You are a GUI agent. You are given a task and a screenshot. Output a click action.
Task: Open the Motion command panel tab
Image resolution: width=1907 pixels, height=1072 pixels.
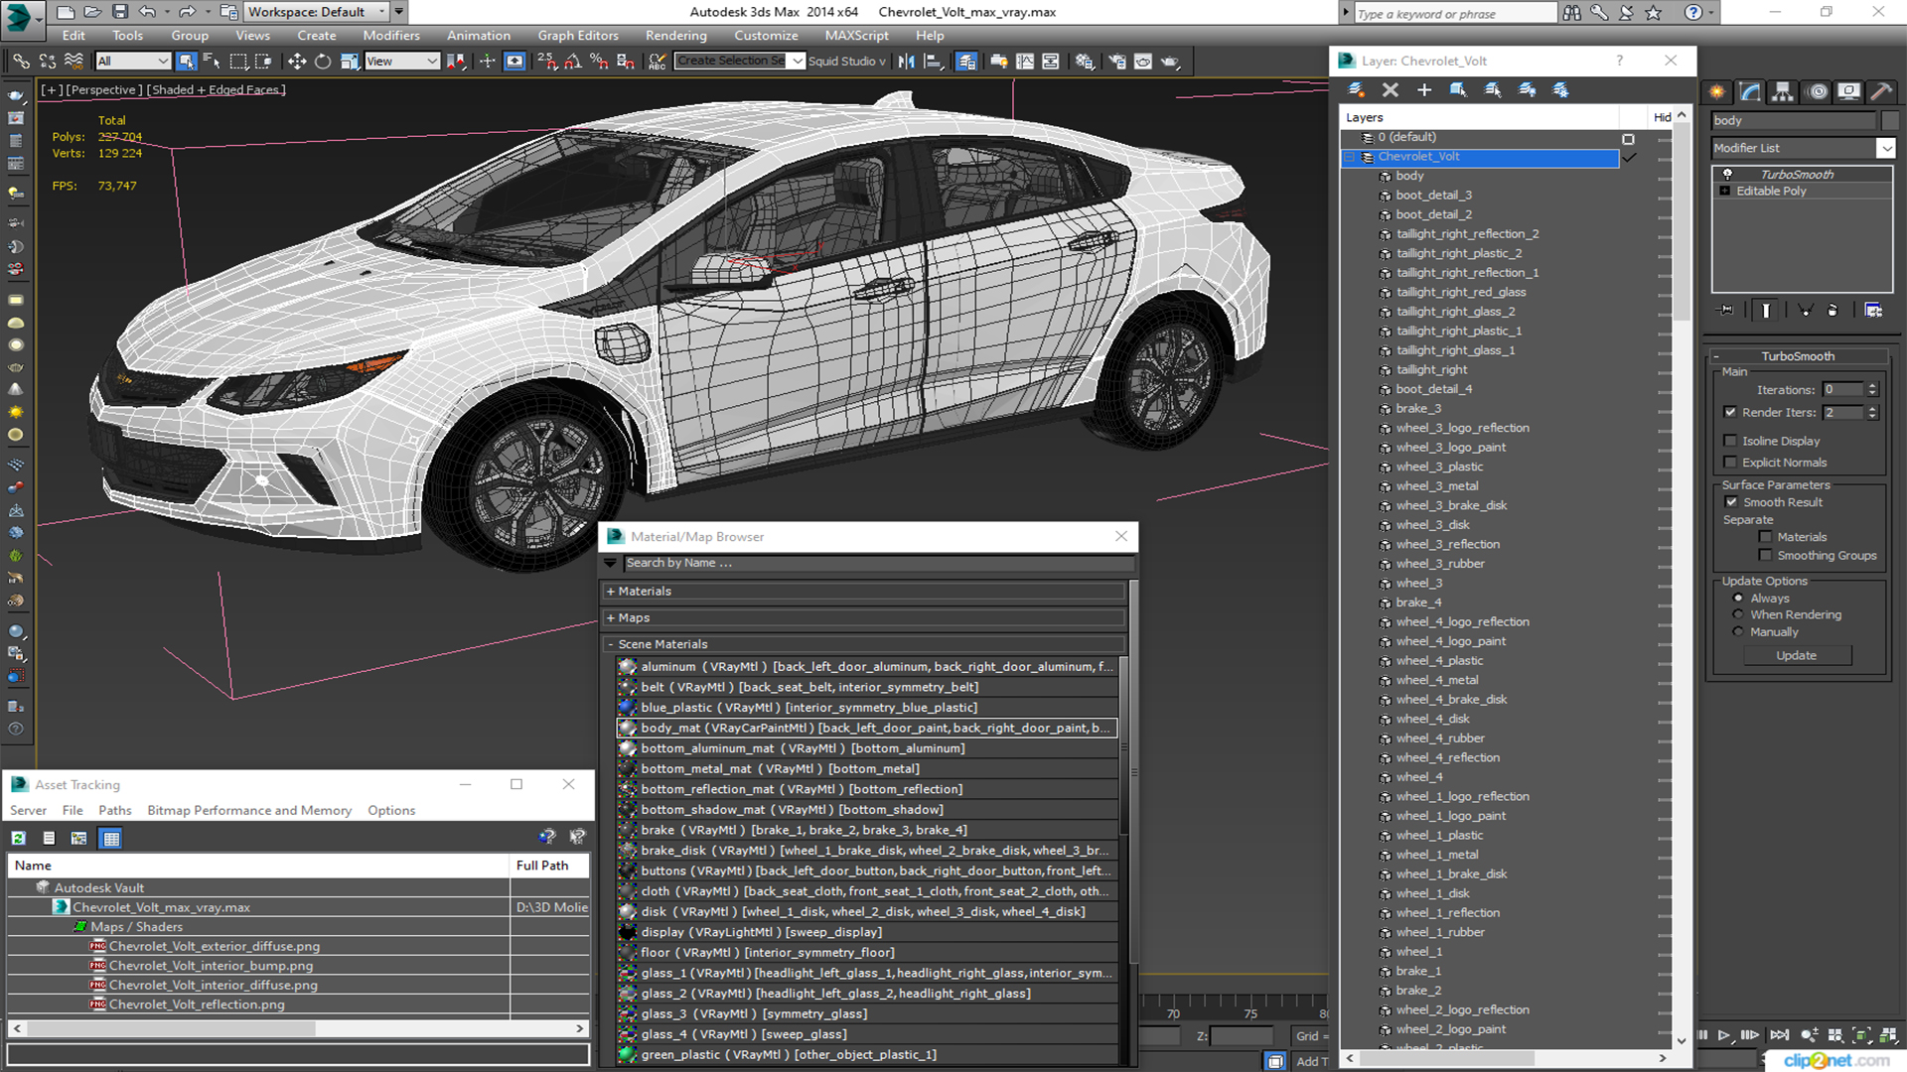click(1817, 91)
